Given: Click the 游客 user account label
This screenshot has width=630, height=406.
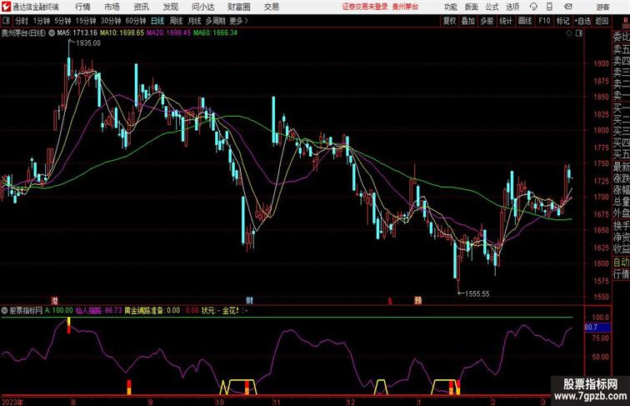Looking at the screenshot, I should point(602,7).
